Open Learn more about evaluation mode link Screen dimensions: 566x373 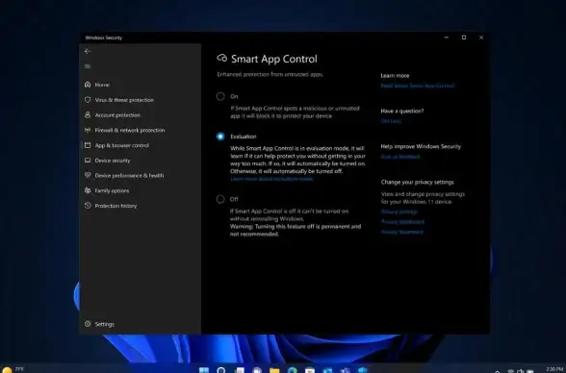[271, 179]
